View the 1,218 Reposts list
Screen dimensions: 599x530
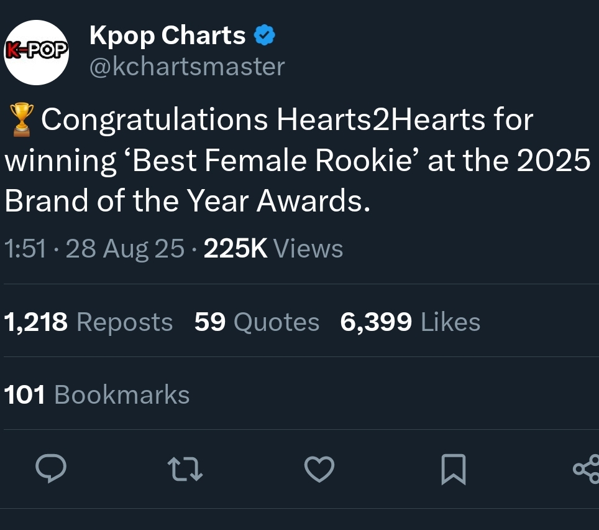88,322
